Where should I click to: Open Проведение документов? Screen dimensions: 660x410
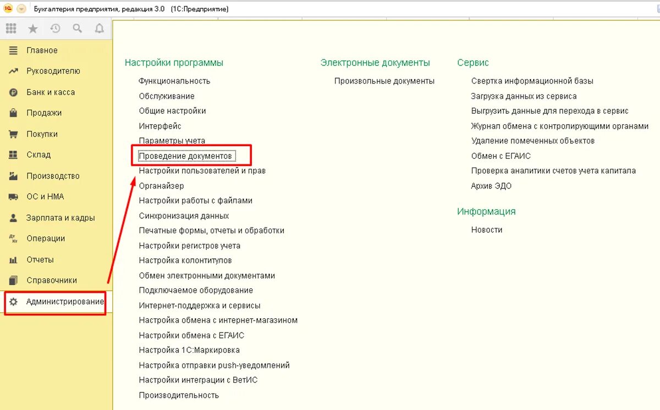point(187,156)
